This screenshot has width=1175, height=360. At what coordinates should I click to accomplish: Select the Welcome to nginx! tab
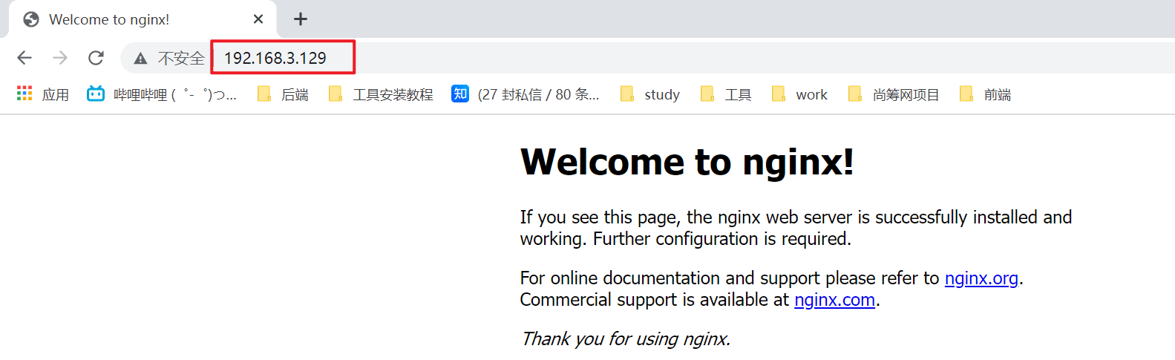coord(143,19)
